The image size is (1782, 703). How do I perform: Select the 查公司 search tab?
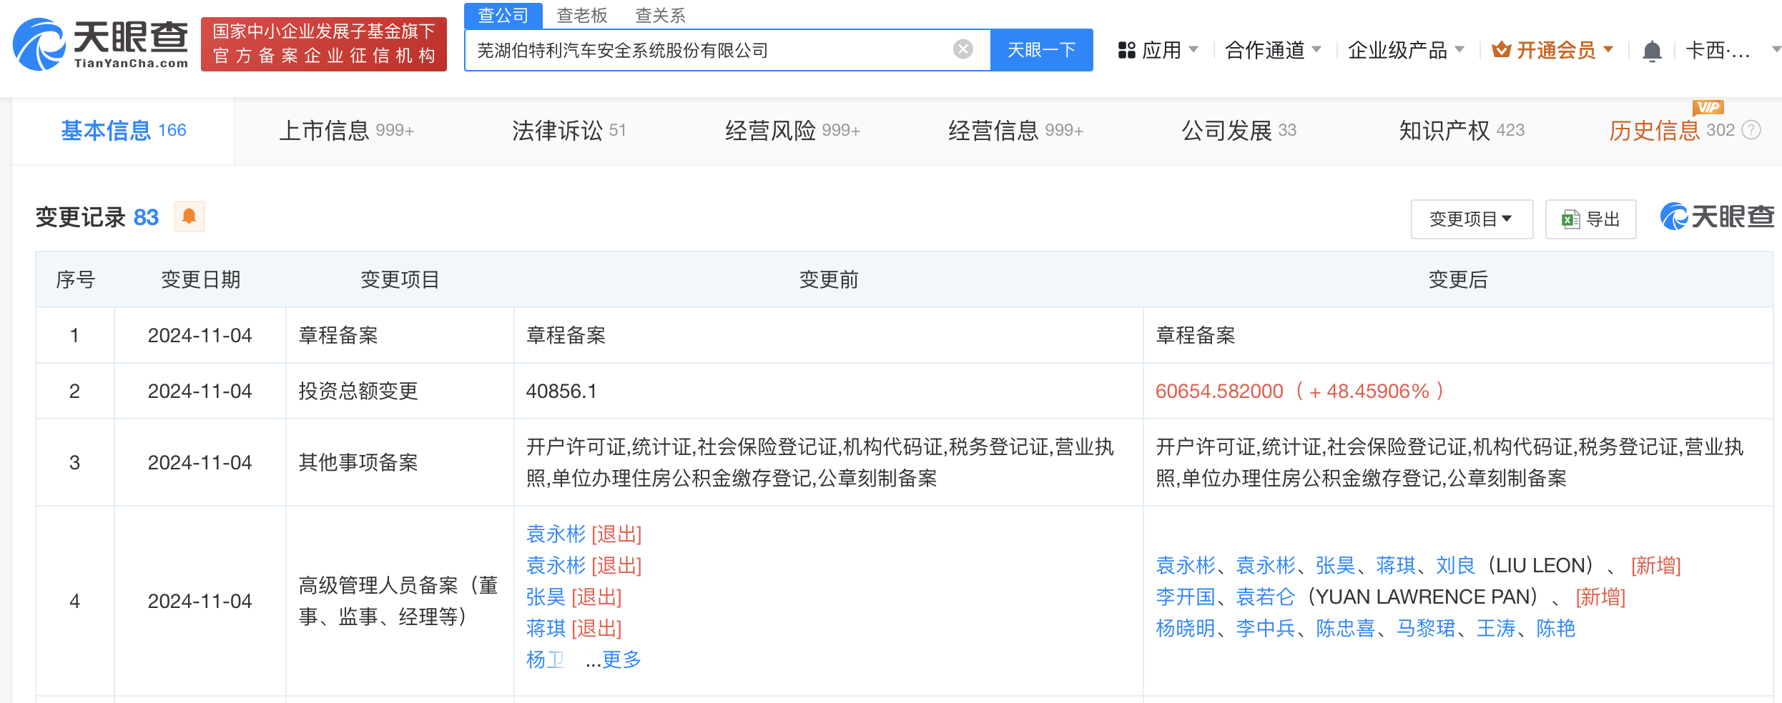pos(503,15)
